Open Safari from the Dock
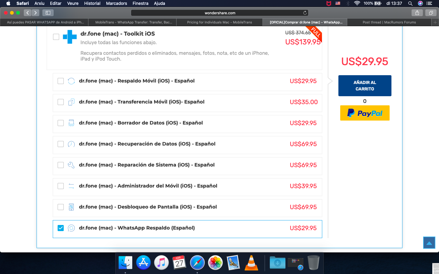This screenshot has width=439, height=274. pyautogui.click(x=197, y=262)
